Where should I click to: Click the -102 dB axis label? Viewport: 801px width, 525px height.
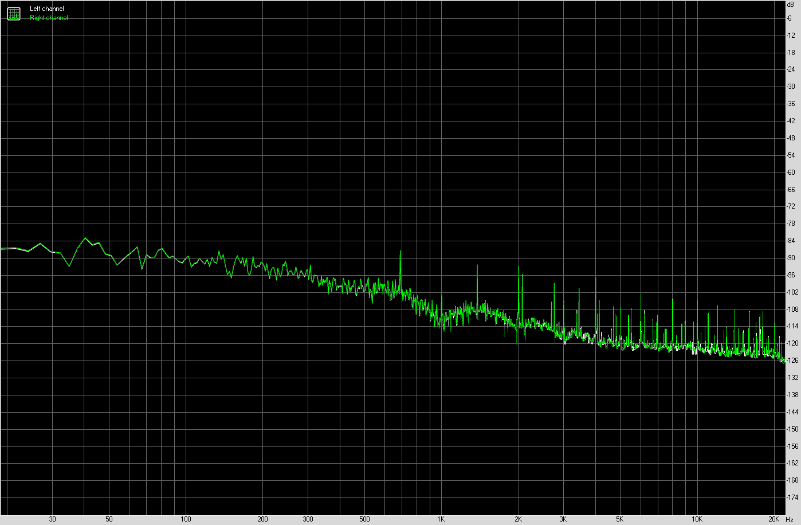click(x=792, y=292)
